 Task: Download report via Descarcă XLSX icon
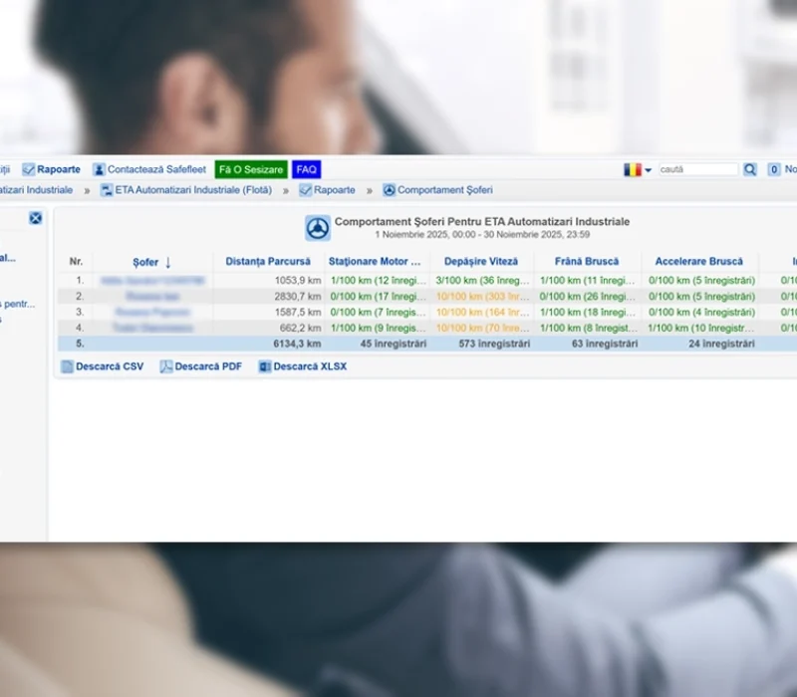265,366
